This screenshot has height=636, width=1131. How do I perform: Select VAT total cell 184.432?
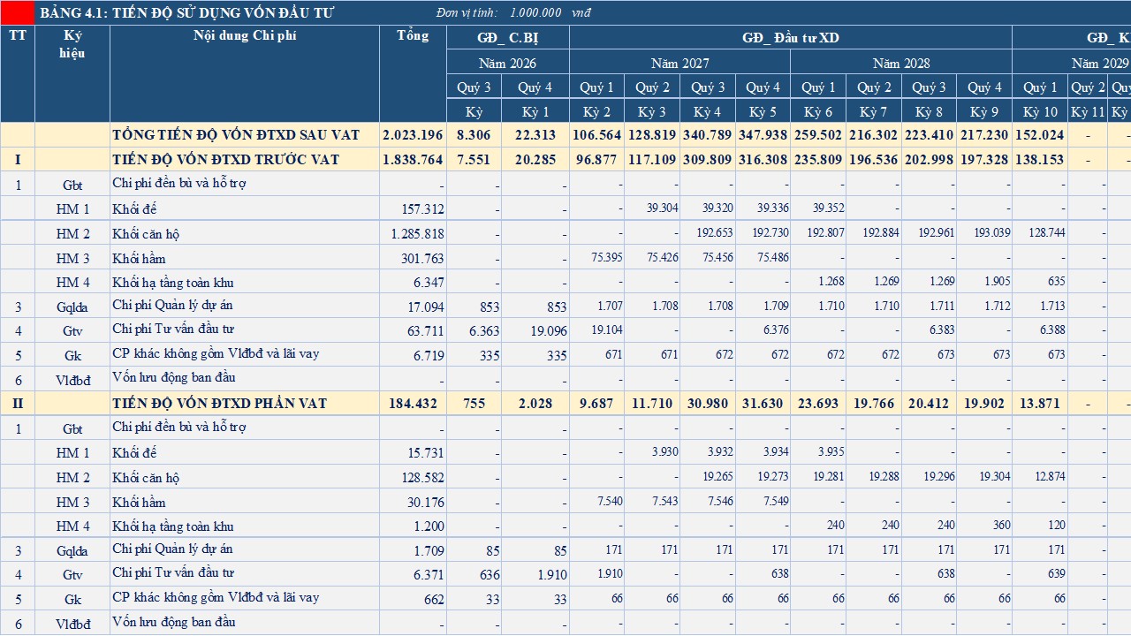[x=413, y=403]
